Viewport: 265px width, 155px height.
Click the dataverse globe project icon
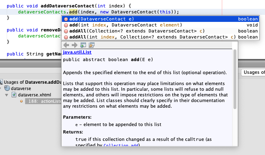[x=7, y=88]
